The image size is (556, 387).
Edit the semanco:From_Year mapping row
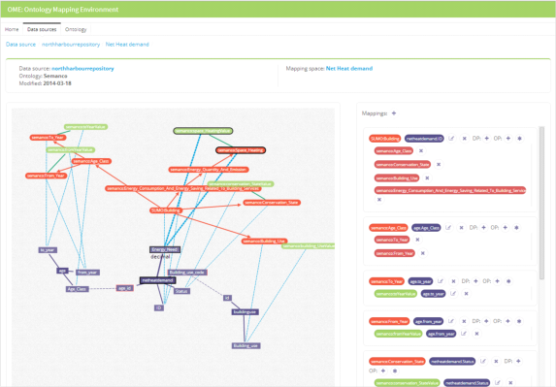pos(450,321)
